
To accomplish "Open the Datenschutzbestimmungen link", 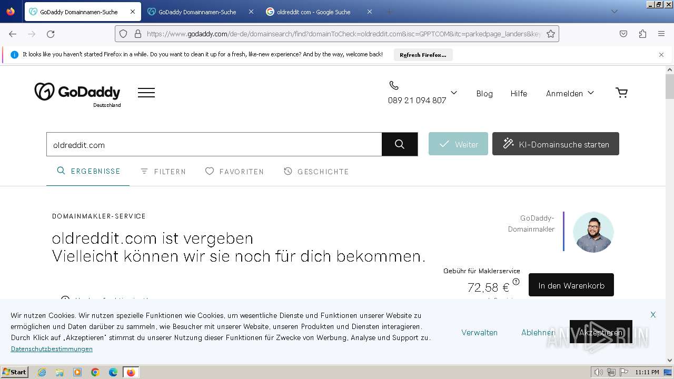I will point(52,349).
